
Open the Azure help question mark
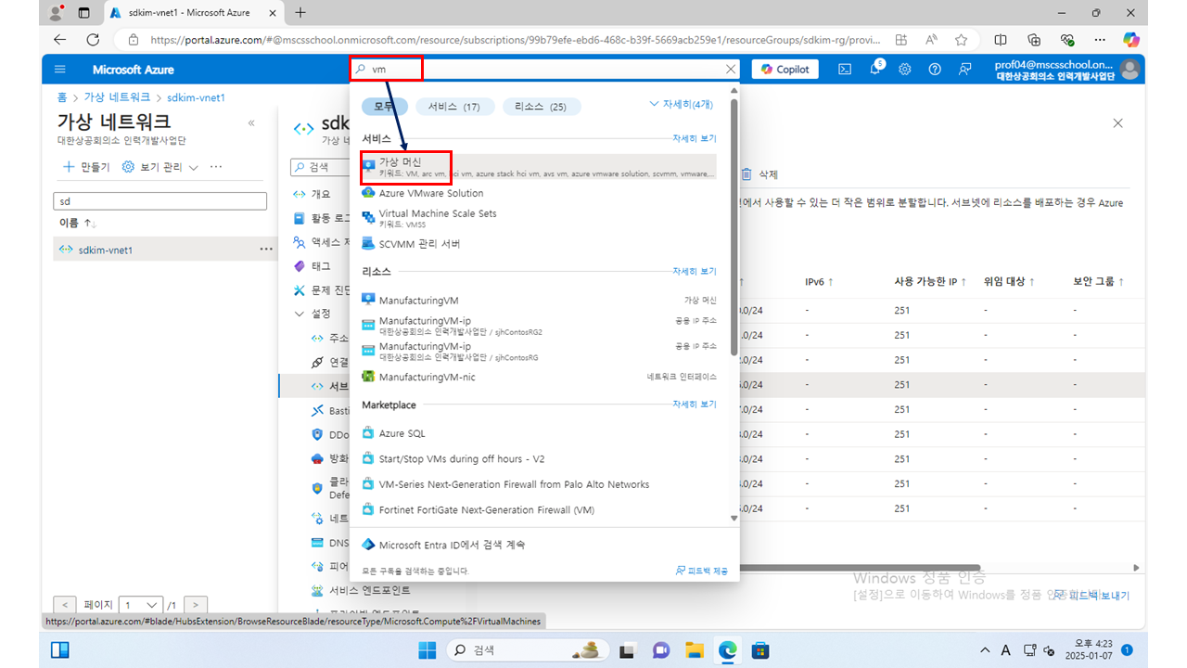click(935, 70)
